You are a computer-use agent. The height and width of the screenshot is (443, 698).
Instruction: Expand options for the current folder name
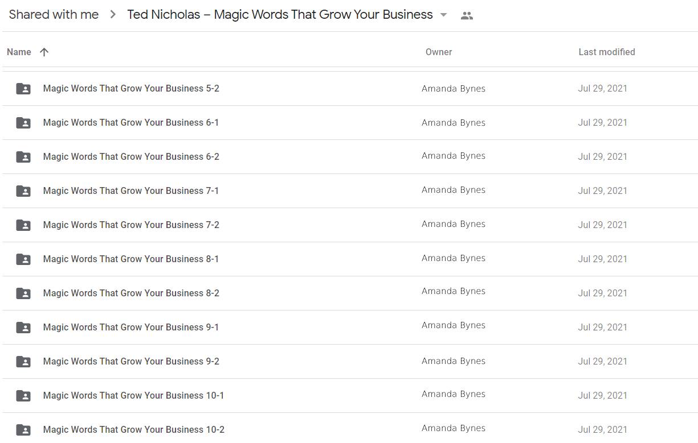point(443,15)
